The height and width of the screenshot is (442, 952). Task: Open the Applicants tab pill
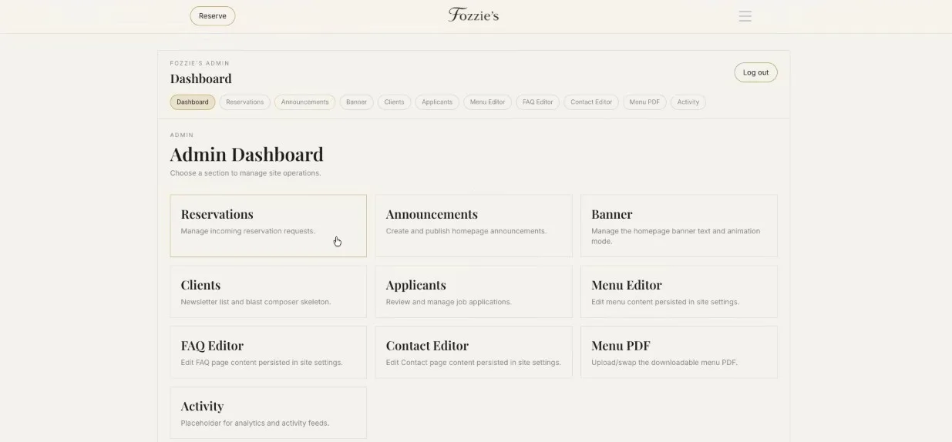pos(437,102)
